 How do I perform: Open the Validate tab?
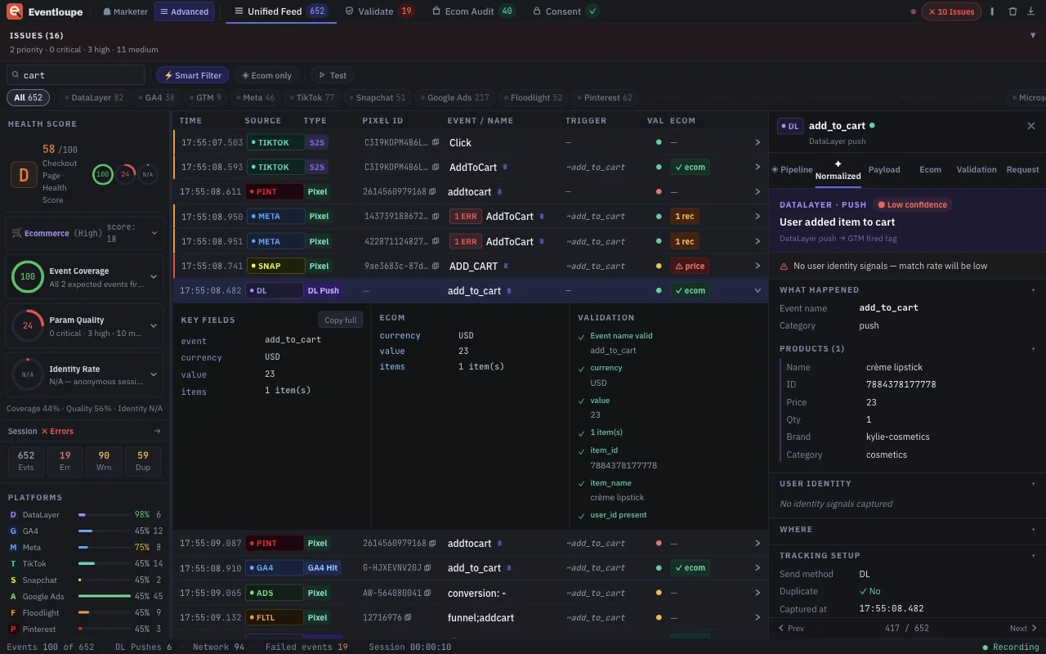pos(380,11)
